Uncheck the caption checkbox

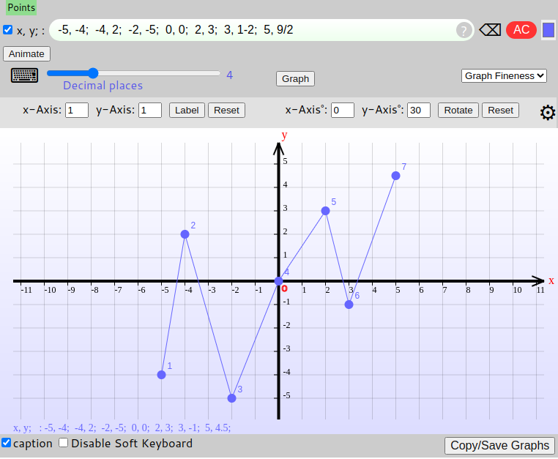[7, 443]
